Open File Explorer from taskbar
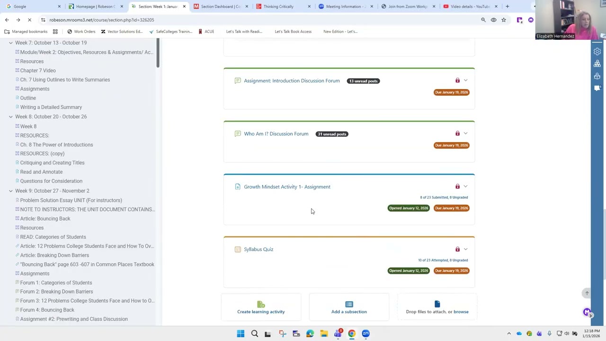 [324, 333]
